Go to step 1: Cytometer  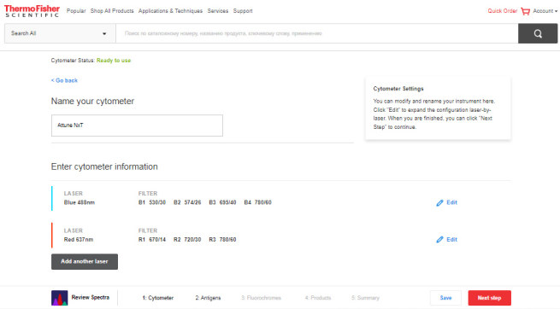tap(158, 298)
